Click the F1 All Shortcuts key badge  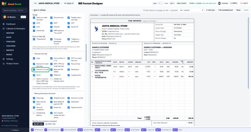[x=32, y=130]
